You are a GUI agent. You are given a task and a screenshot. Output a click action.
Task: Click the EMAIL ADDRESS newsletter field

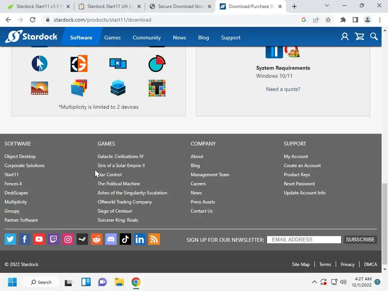pos(304,239)
